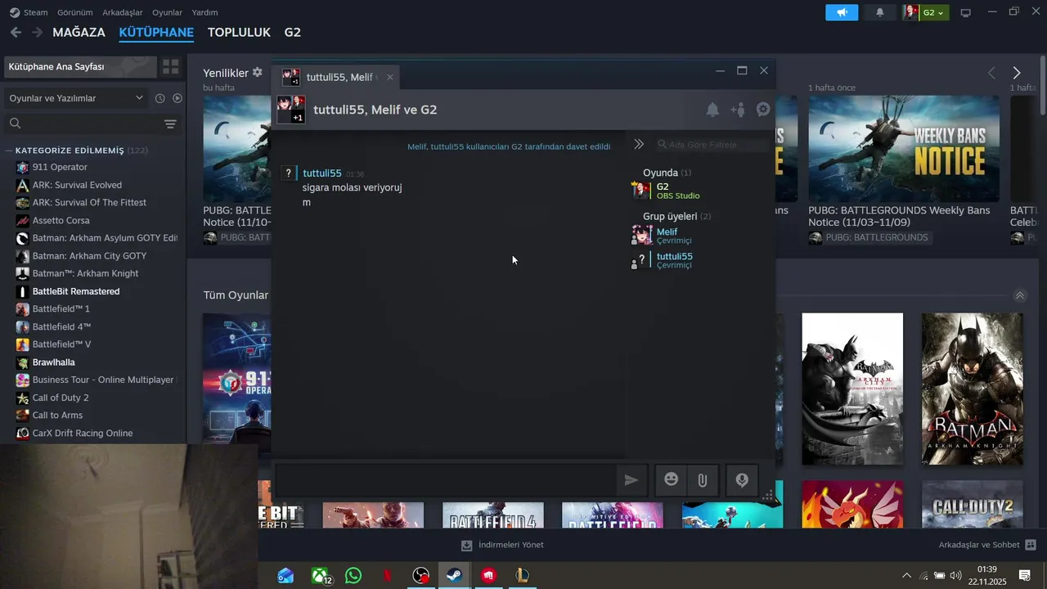Switch to Big Picture mode monitor icon
Screen dimensions: 1047x589
[965, 12]
